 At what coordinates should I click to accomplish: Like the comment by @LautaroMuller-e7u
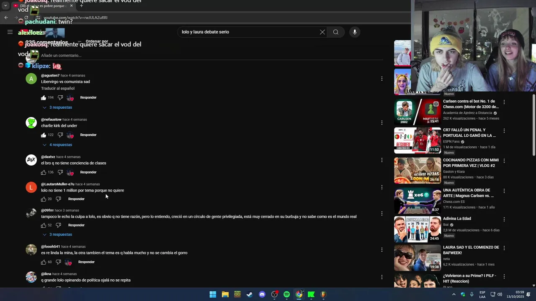[44, 199]
